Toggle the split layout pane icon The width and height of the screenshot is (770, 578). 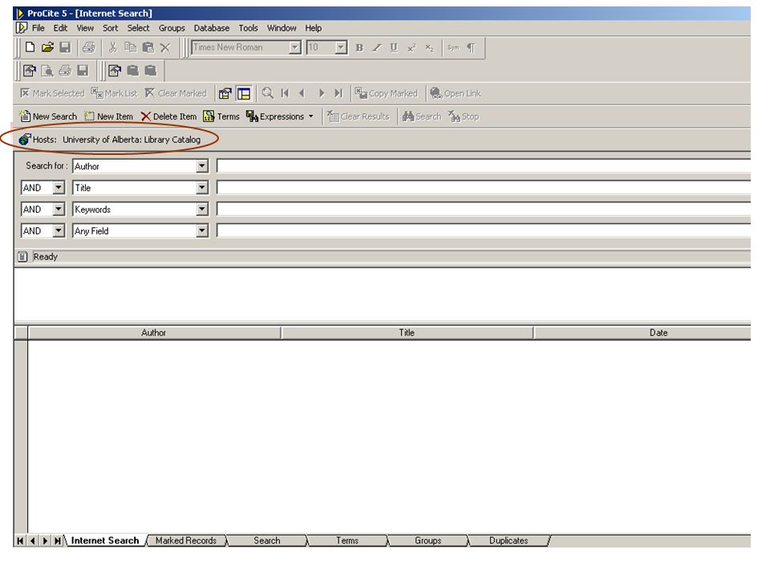click(x=244, y=93)
